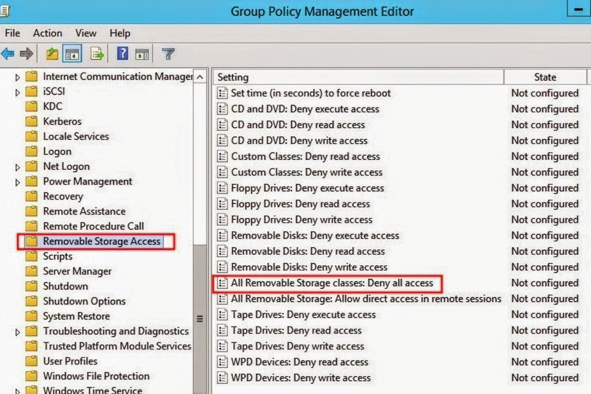Click the Export List toolbar icon
591x394 pixels.
96,54
